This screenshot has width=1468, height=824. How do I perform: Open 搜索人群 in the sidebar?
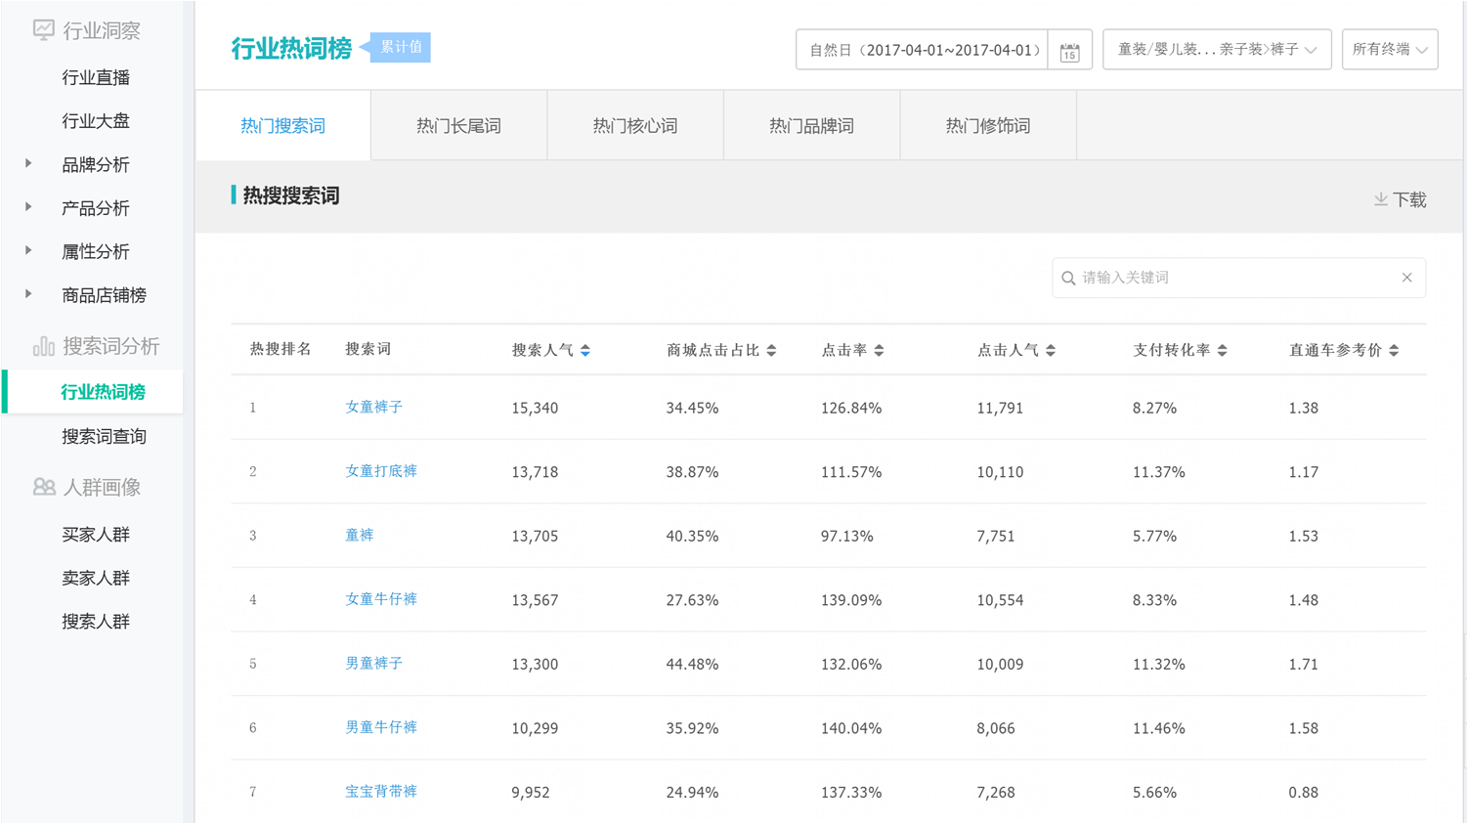96,622
